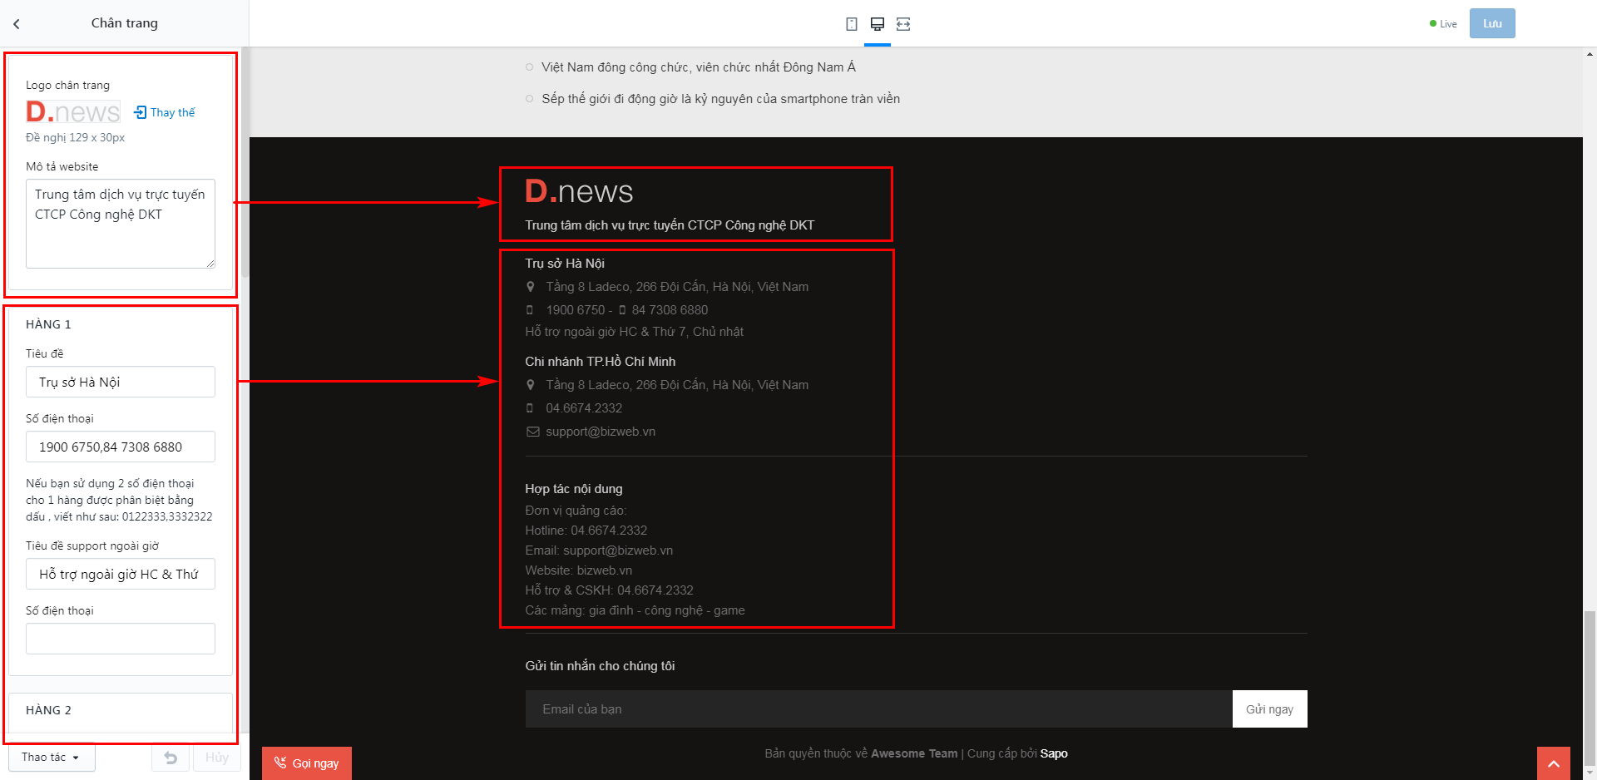The height and width of the screenshot is (780, 1597).
Task: Click the Website: bizweb.vn line
Action: (x=579, y=570)
